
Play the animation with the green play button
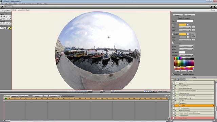pyautogui.click(x=6, y=99)
